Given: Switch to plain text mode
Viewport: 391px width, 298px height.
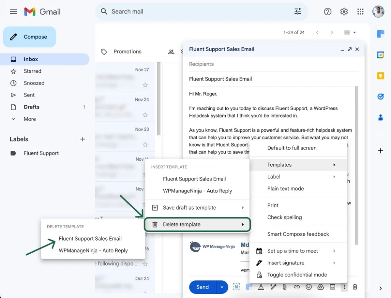Looking at the screenshot, I should coord(285,188).
